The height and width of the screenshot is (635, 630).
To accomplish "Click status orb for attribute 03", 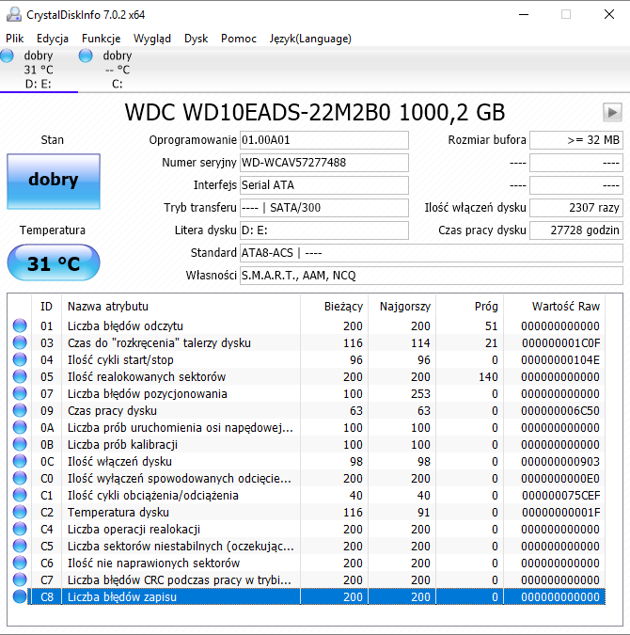I will coord(20,342).
